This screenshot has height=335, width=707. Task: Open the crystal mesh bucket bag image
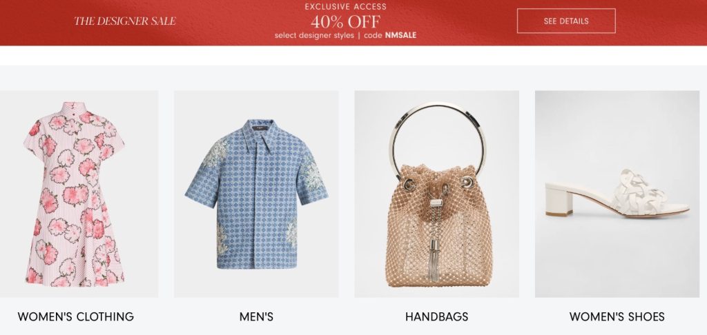(436, 194)
